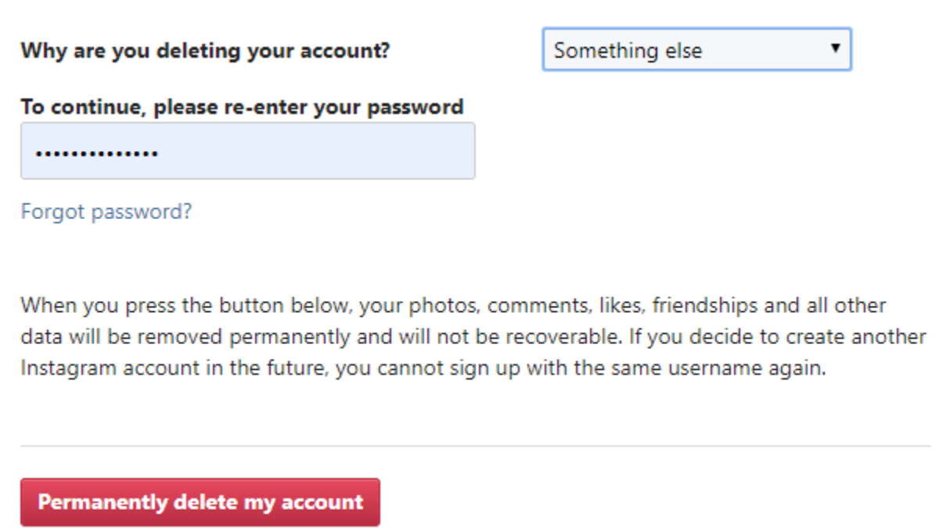
Task: Open the deletion reason dropdown
Action: click(x=696, y=50)
